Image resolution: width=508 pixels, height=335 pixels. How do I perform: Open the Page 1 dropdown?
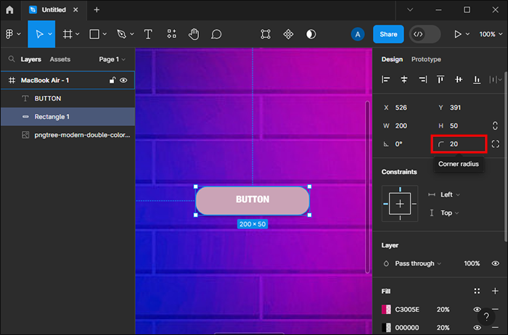pos(112,59)
